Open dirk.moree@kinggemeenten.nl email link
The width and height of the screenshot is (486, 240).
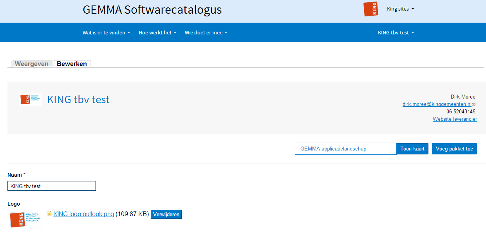coord(437,104)
